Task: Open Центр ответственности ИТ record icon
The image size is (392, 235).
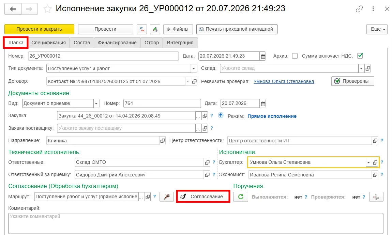Action: (x=375, y=141)
